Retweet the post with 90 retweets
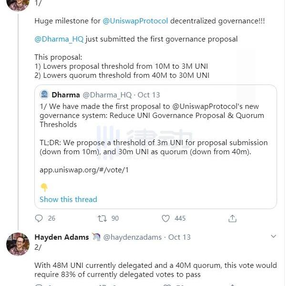Image resolution: width=289 pixels, height=286 pixels. [102, 218]
